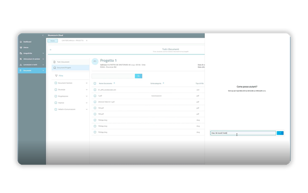The image size is (308, 193).
Task: Click the Tipo di File column header
Action: (199, 84)
